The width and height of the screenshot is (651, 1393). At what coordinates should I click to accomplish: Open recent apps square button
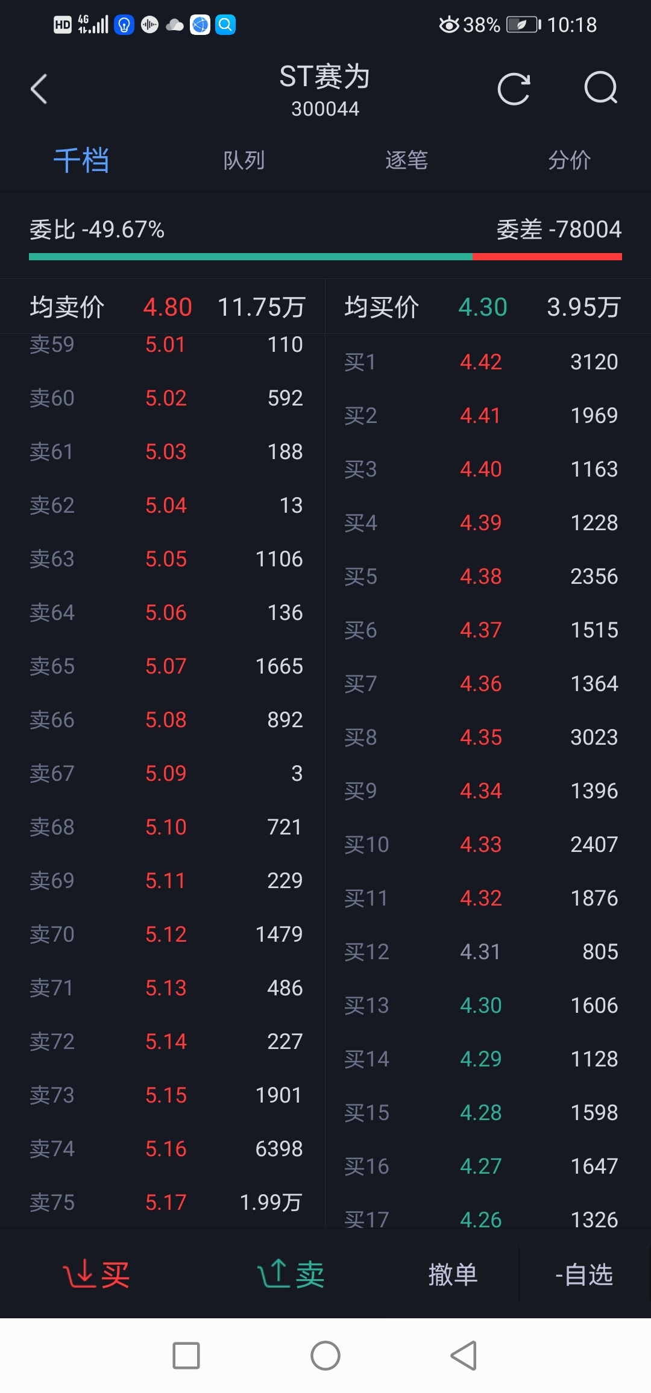(186, 1356)
